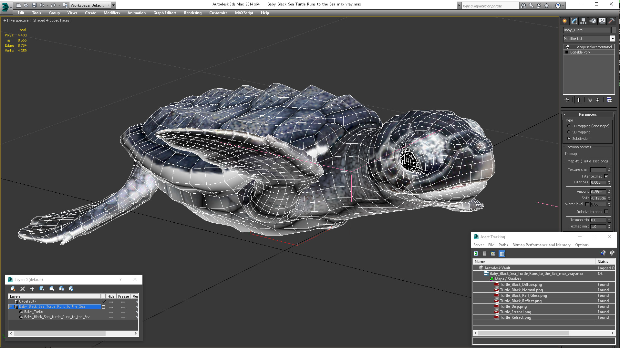Image resolution: width=620 pixels, height=348 pixels.
Task: Click Undo arrow in quick access toolbar
Action: pos(42,5)
